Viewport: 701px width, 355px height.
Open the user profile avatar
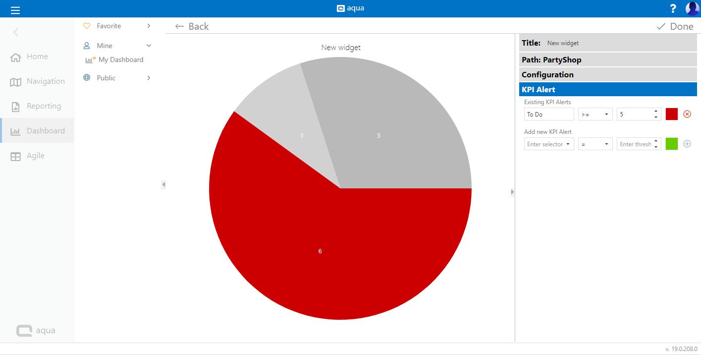coord(692,8)
